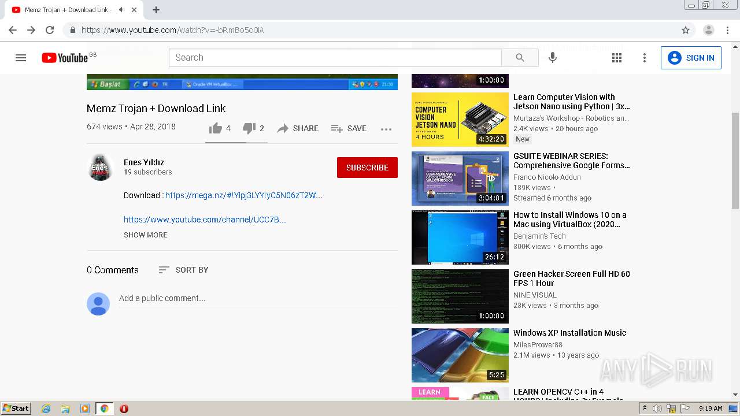
Task: Open Sort By comments dropdown
Action: pyautogui.click(x=183, y=270)
